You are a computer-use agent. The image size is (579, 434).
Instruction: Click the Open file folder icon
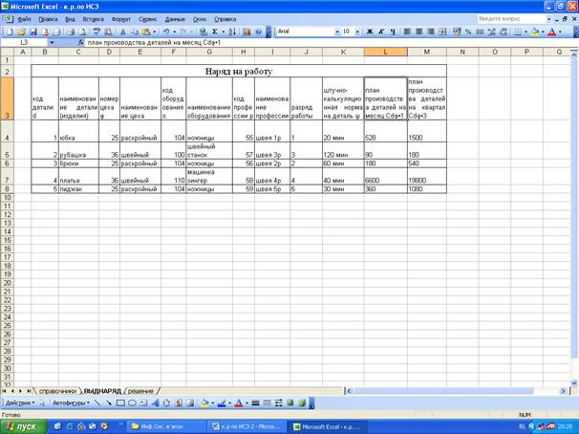pos(21,33)
